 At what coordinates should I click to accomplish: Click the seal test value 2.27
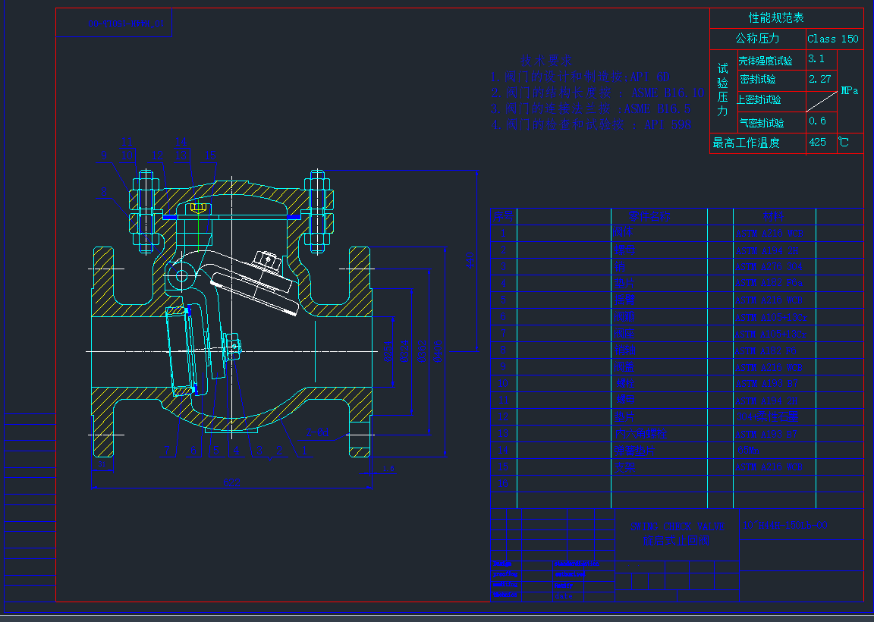point(821,79)
